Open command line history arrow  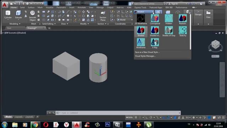click(179, 113)
